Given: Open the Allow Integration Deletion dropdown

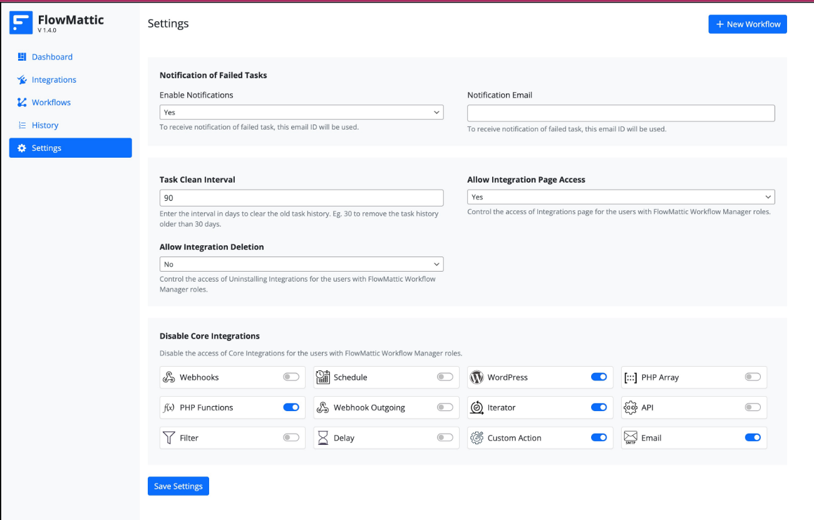Looking at the screenshot, I should (x=301, y=265).
